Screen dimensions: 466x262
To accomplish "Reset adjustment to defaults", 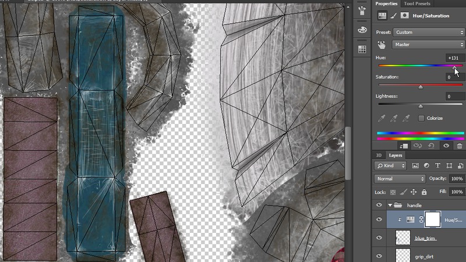I will tap(431, 146).
